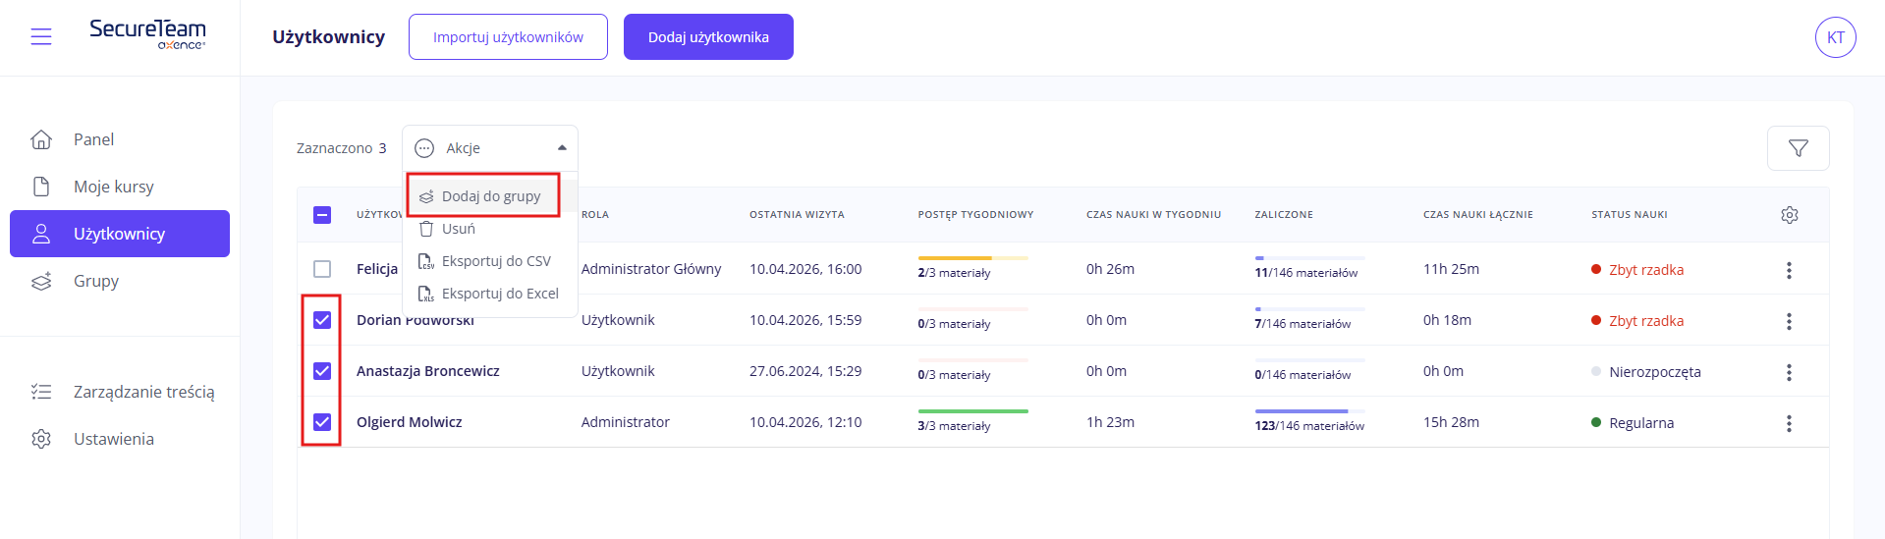Click the SecureTeam logo
This screenshot has width=1885, height=539.
click(x=147, y=33)
